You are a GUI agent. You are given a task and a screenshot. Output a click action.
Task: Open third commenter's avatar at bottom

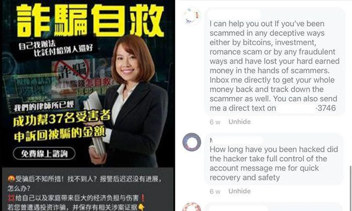tap(192, 207)
